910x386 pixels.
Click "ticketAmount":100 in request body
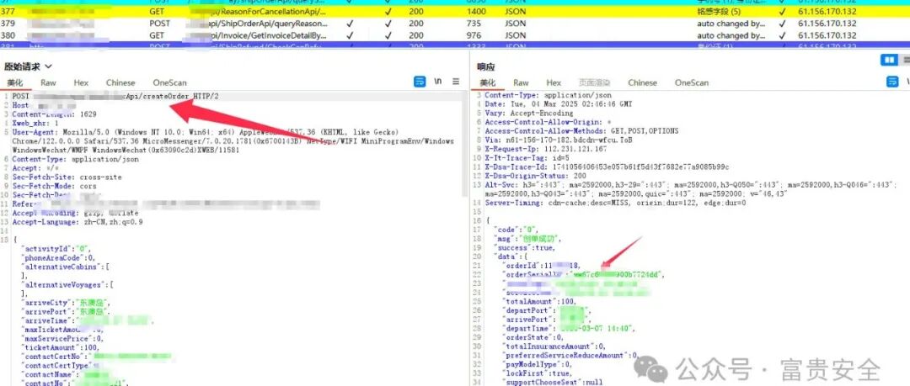click(x=60, y=348)
